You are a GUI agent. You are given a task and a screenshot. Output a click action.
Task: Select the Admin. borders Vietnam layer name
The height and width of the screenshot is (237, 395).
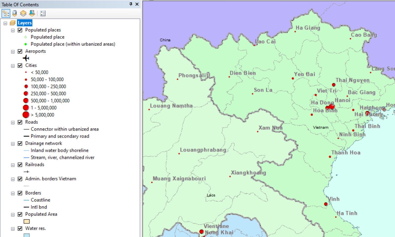pyautogui.click(x=50, y=179)
